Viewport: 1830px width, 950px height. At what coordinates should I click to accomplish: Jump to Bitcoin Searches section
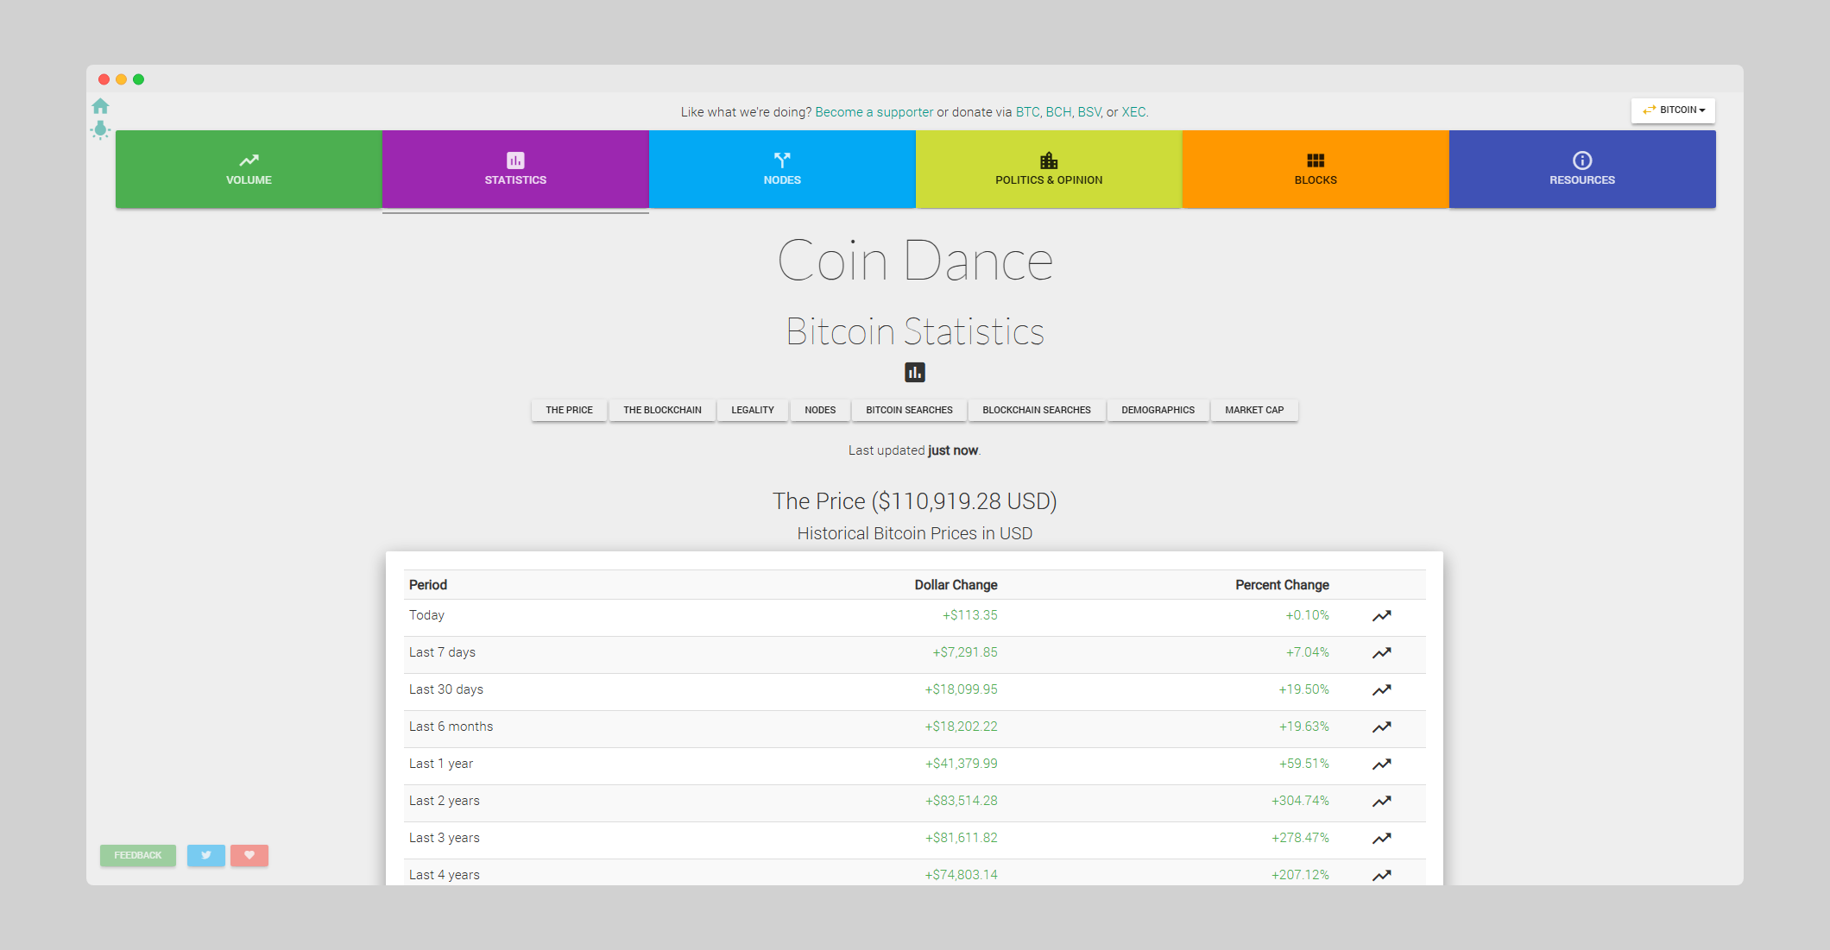(x=909, y=410)
